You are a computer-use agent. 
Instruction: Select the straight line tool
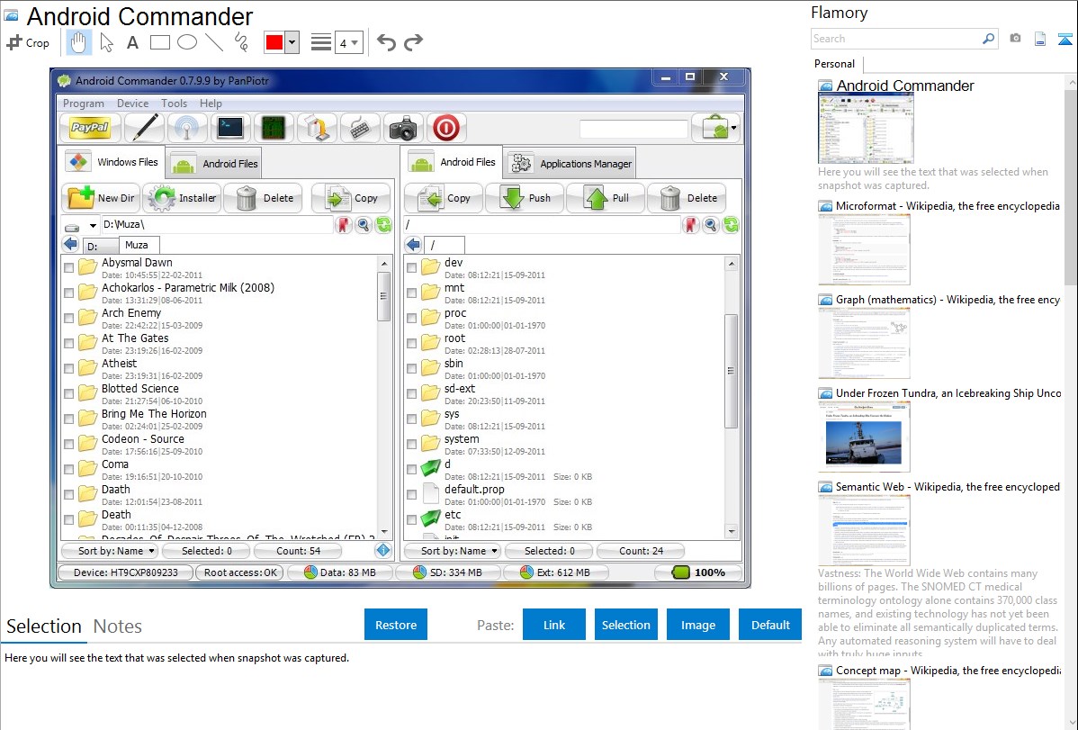[214, 42]
